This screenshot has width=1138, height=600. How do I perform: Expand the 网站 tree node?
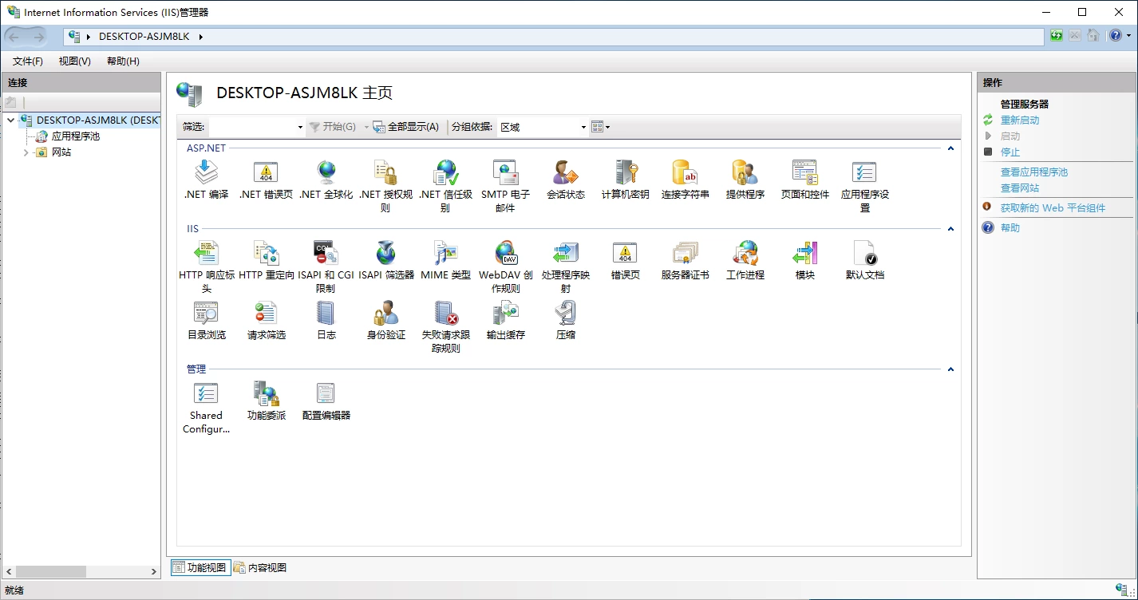coord(26,152)
